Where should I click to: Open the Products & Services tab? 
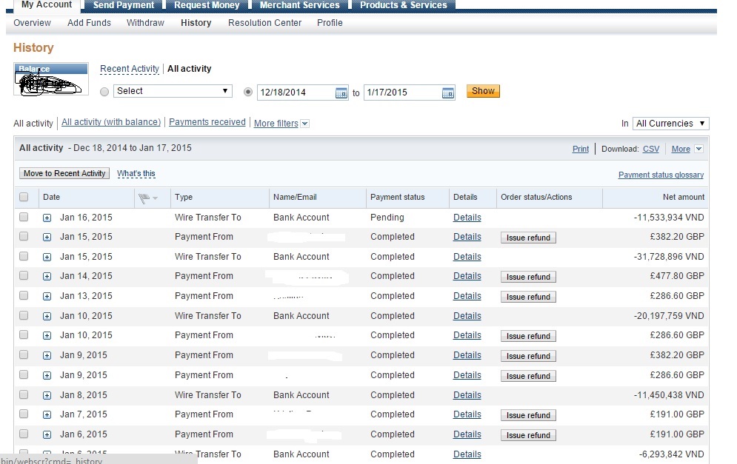coord(403,5)
